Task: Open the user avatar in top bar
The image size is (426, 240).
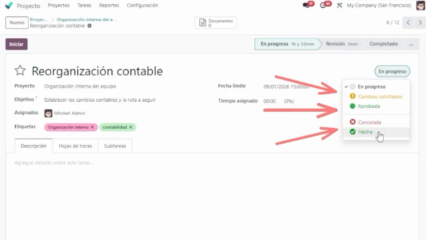Action: 420,5
